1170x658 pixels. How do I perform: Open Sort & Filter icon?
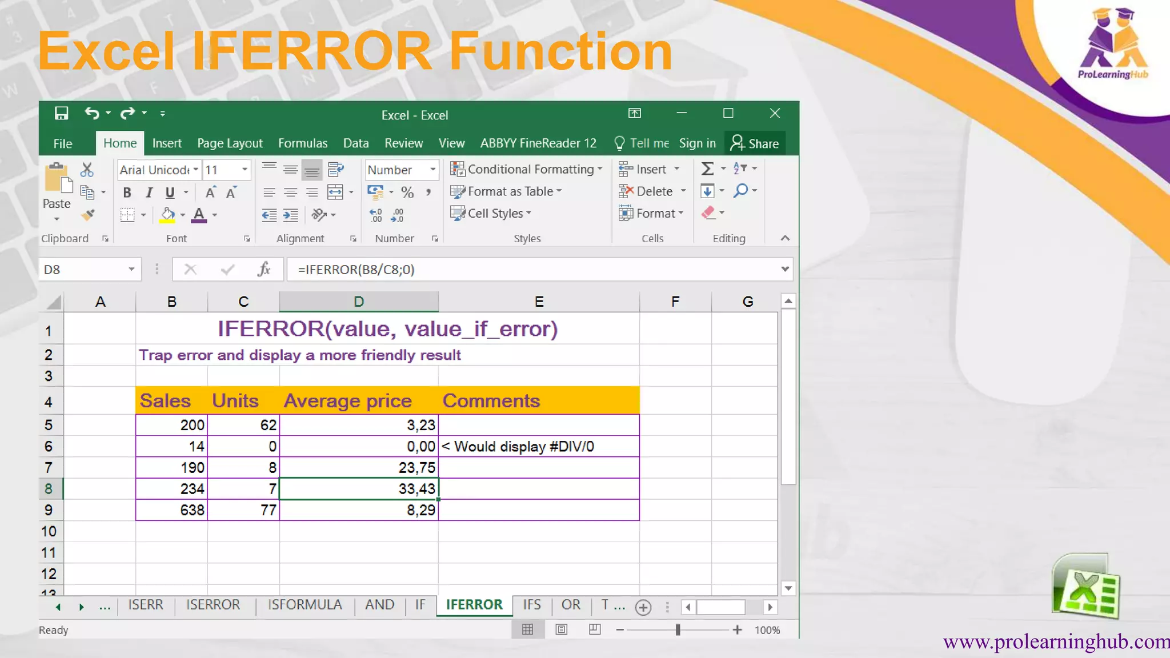pyautogui.click(x=740, y=168)
